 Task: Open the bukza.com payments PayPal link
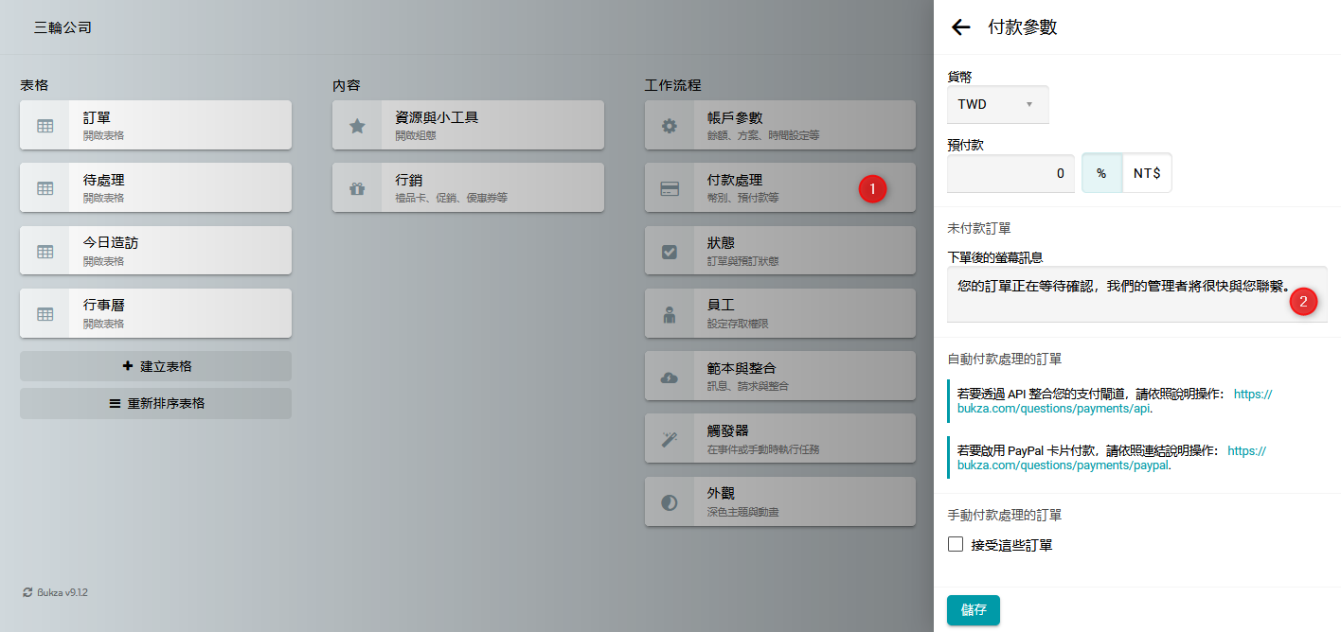[1064, 465]
